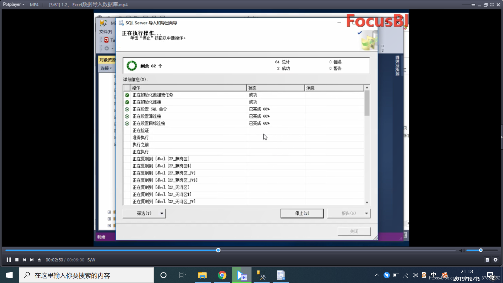This screenshot has width=503, height=283.
Task: Open File Explorer from the taskbar
Action: coord(202,275)
